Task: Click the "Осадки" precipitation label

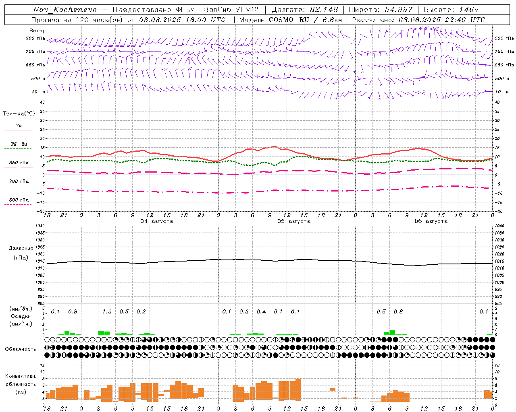Action: pyautogui.click(x=21, y=316)
